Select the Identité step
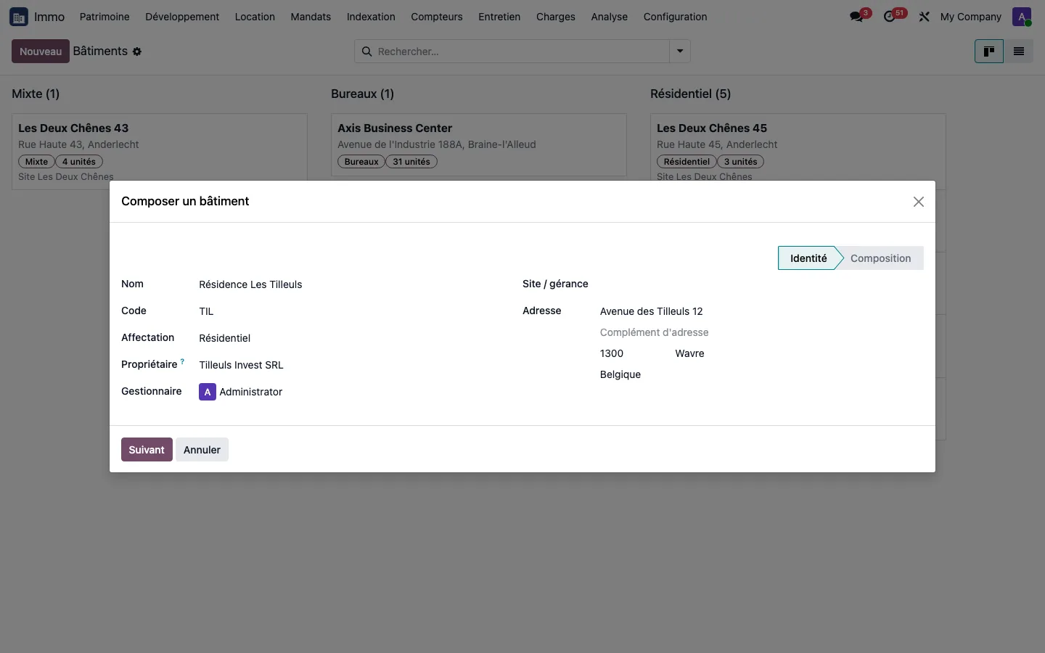Screen dimensions: 1045x653 point(808,258)
